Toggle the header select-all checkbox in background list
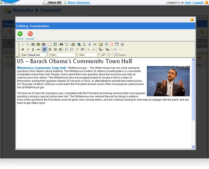This screenshot has width=209, height=169. [9, 50]
